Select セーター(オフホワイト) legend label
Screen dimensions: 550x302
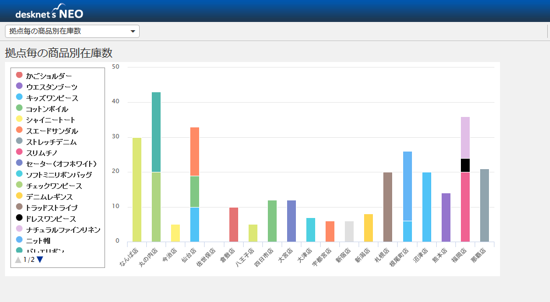(61, 164)
